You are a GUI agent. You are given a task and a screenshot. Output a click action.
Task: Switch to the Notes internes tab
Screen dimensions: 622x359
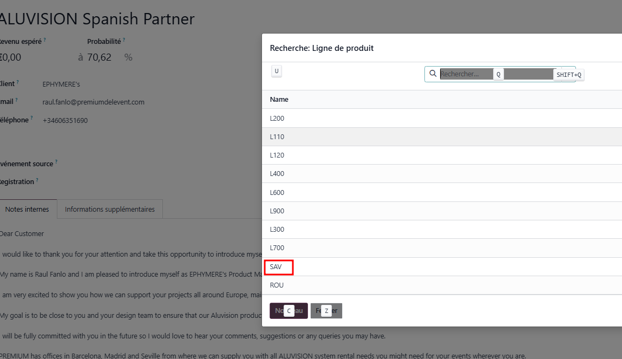(27, 209)
